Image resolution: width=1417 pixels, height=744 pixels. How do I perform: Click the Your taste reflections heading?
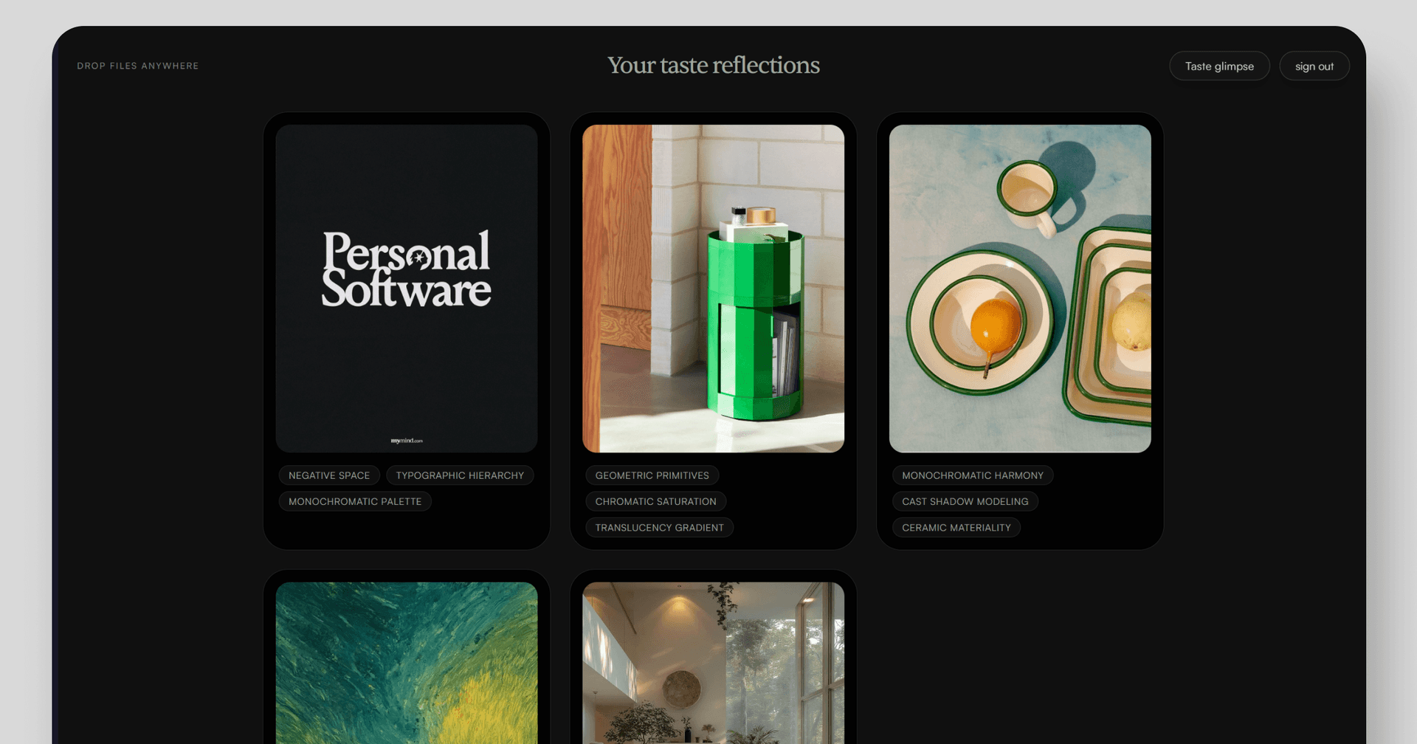tap(713, 66)
